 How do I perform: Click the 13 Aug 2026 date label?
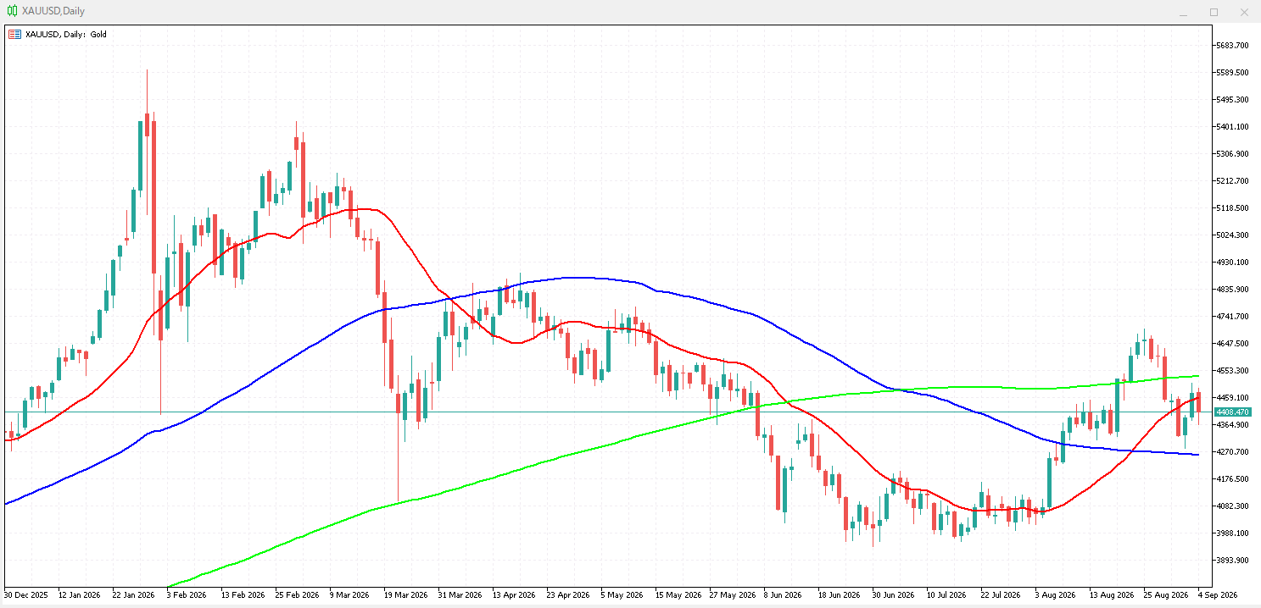coord(1112,595)
